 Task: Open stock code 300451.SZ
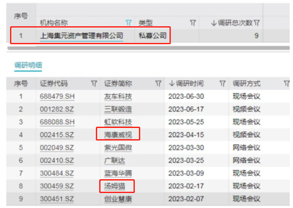pos(57,199)
